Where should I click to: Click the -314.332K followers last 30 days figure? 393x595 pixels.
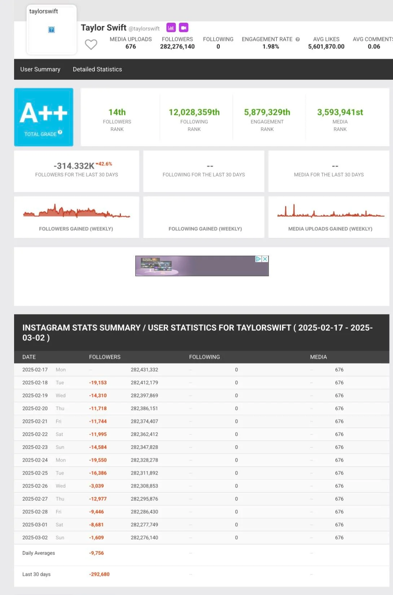click(x=74, y=166)
